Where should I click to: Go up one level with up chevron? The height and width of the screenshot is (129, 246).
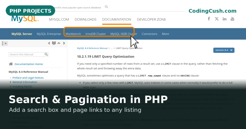[x=59, y=43]
